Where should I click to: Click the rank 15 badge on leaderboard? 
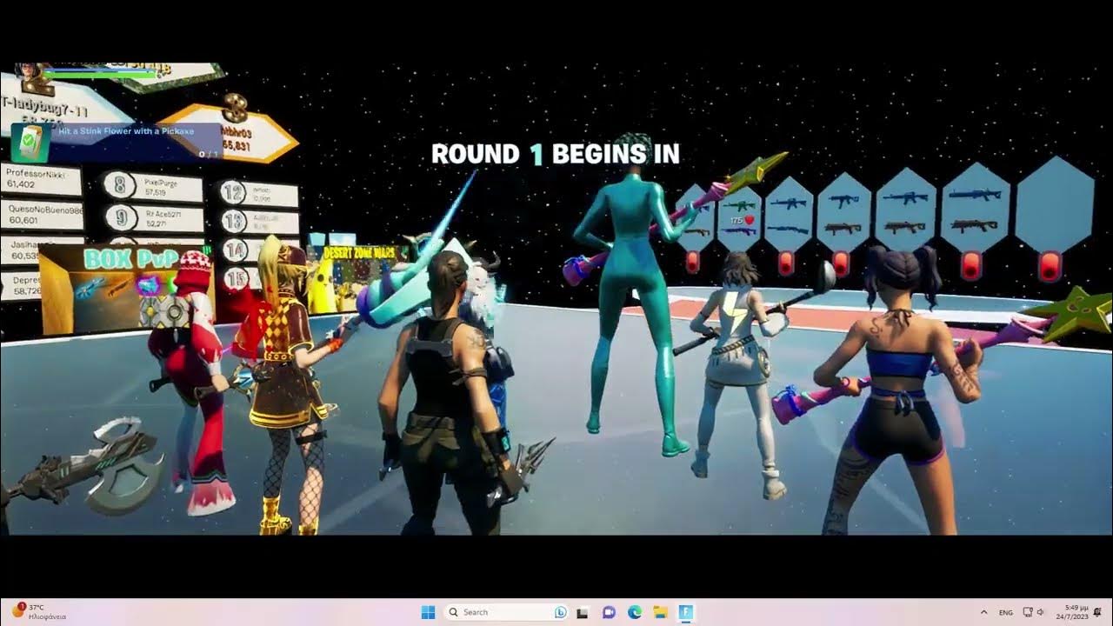pos(235,278)
